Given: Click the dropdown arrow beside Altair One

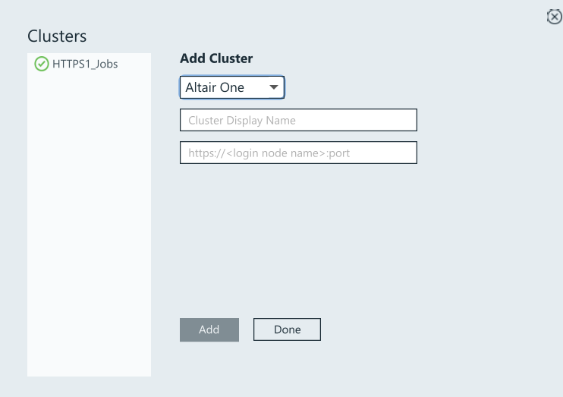Looking at the screenshot, I should tap(274, 87).
